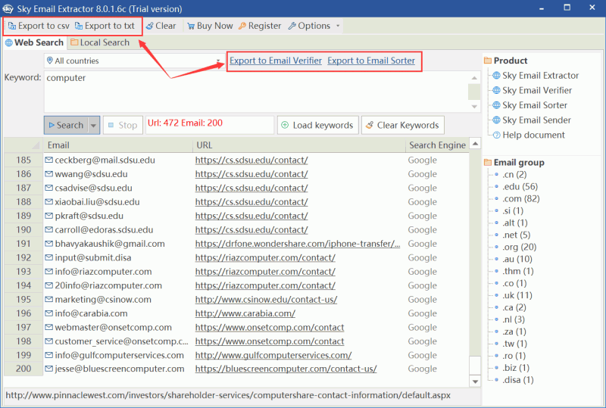Select the .edu (56) email group
Screen dimensions: 606x408
coord(519,187)
